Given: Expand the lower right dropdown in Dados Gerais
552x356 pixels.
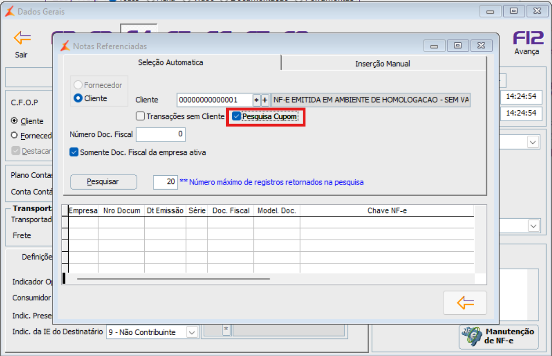Looking at the screenshot, I should point(534,226).
